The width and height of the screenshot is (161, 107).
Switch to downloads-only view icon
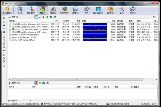click(x=40, y=17)
